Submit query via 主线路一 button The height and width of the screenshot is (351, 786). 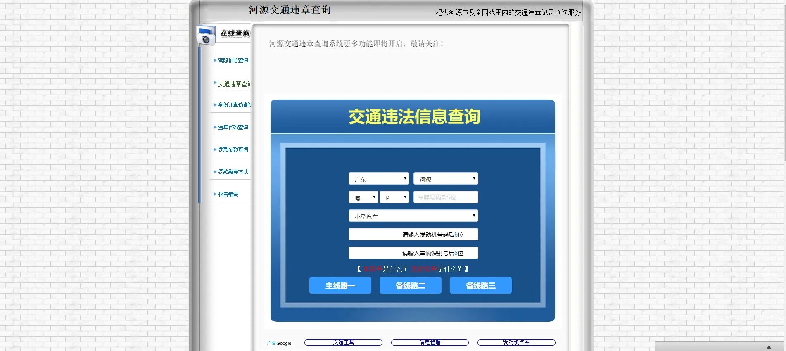coord(340,285)
